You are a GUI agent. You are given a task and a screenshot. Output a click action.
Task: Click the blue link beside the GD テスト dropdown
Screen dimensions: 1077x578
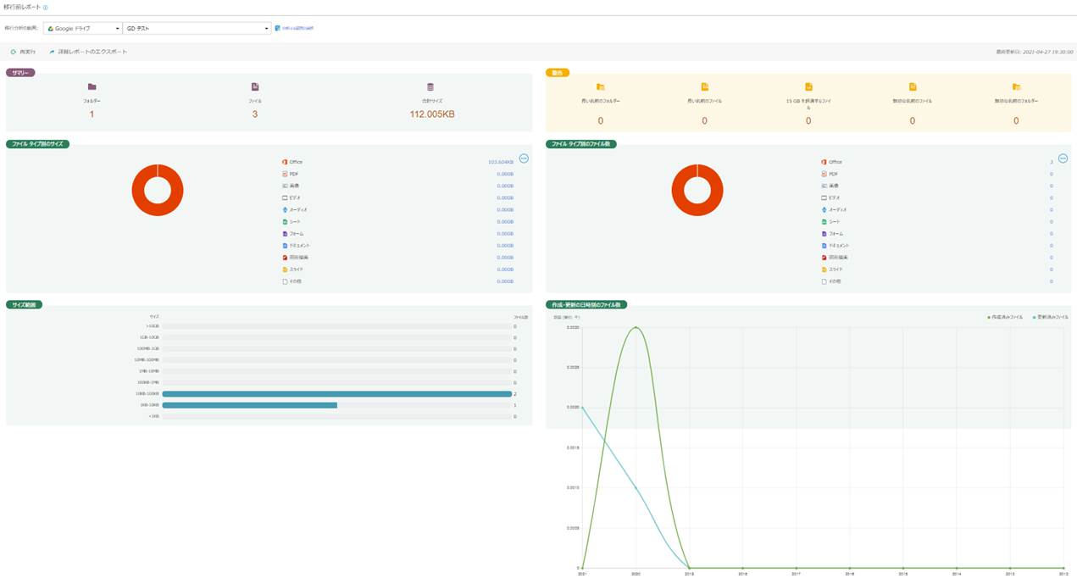coord(297,28)
